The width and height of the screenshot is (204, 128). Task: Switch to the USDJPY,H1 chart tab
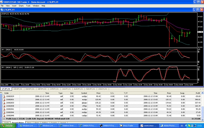(18, 89)
